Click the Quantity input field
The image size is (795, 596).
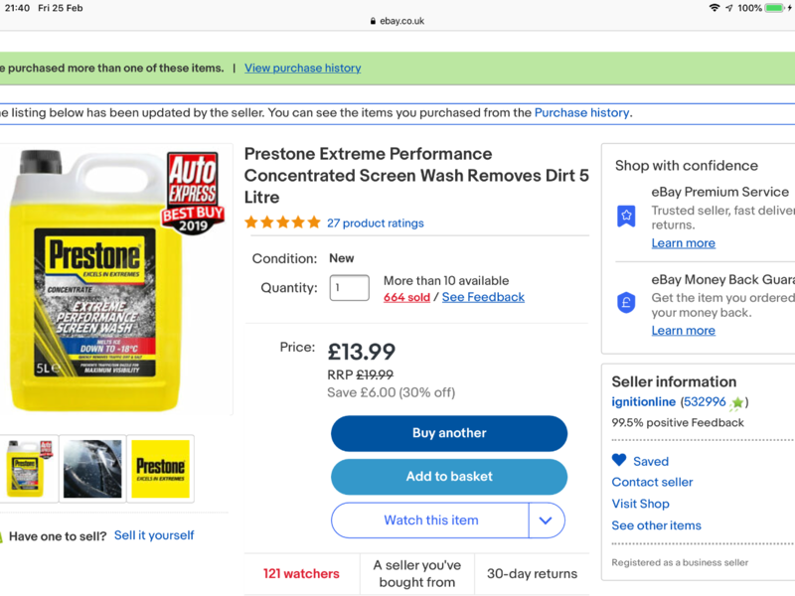coord(349,288)
